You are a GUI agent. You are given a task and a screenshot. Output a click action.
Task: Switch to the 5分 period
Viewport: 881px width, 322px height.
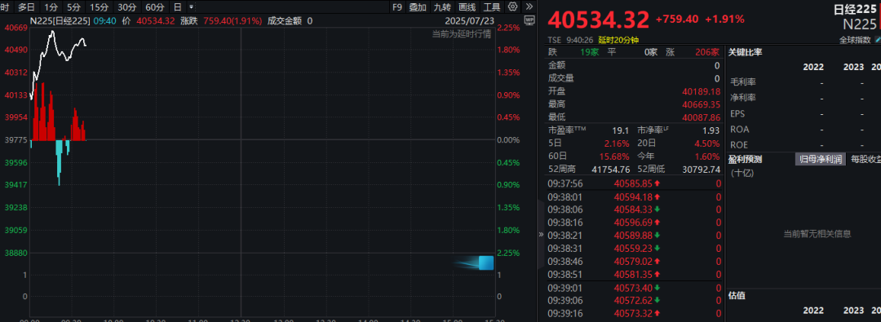point(73,7)
